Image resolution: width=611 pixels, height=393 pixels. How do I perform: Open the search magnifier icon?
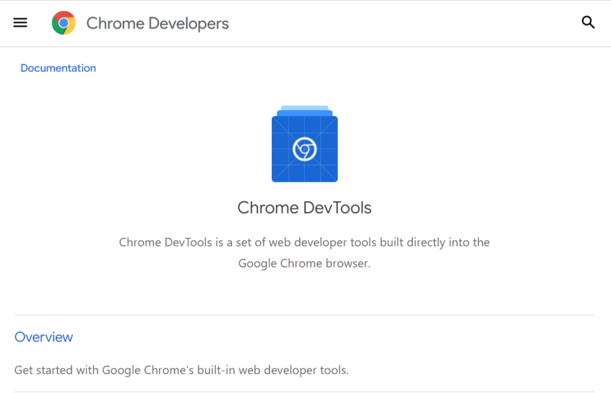coord(588,22)
